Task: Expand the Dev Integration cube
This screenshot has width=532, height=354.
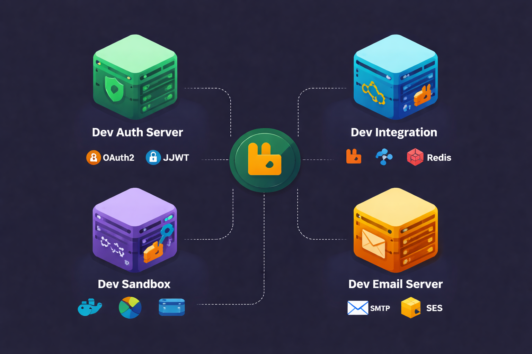Action: tap(395, 76)
